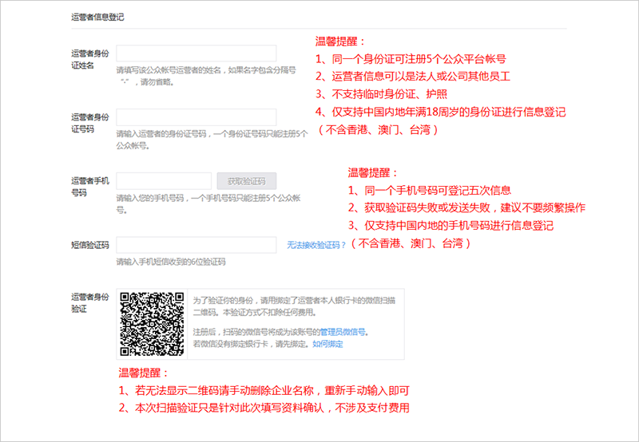Open the 管理员微信号 link
639x442 pixels.
pyautogui.click(x=343, y=331)
